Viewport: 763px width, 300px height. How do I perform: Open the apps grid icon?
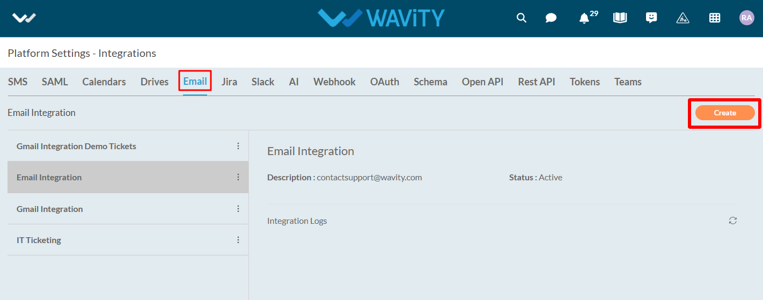click(x=715, y=18)
